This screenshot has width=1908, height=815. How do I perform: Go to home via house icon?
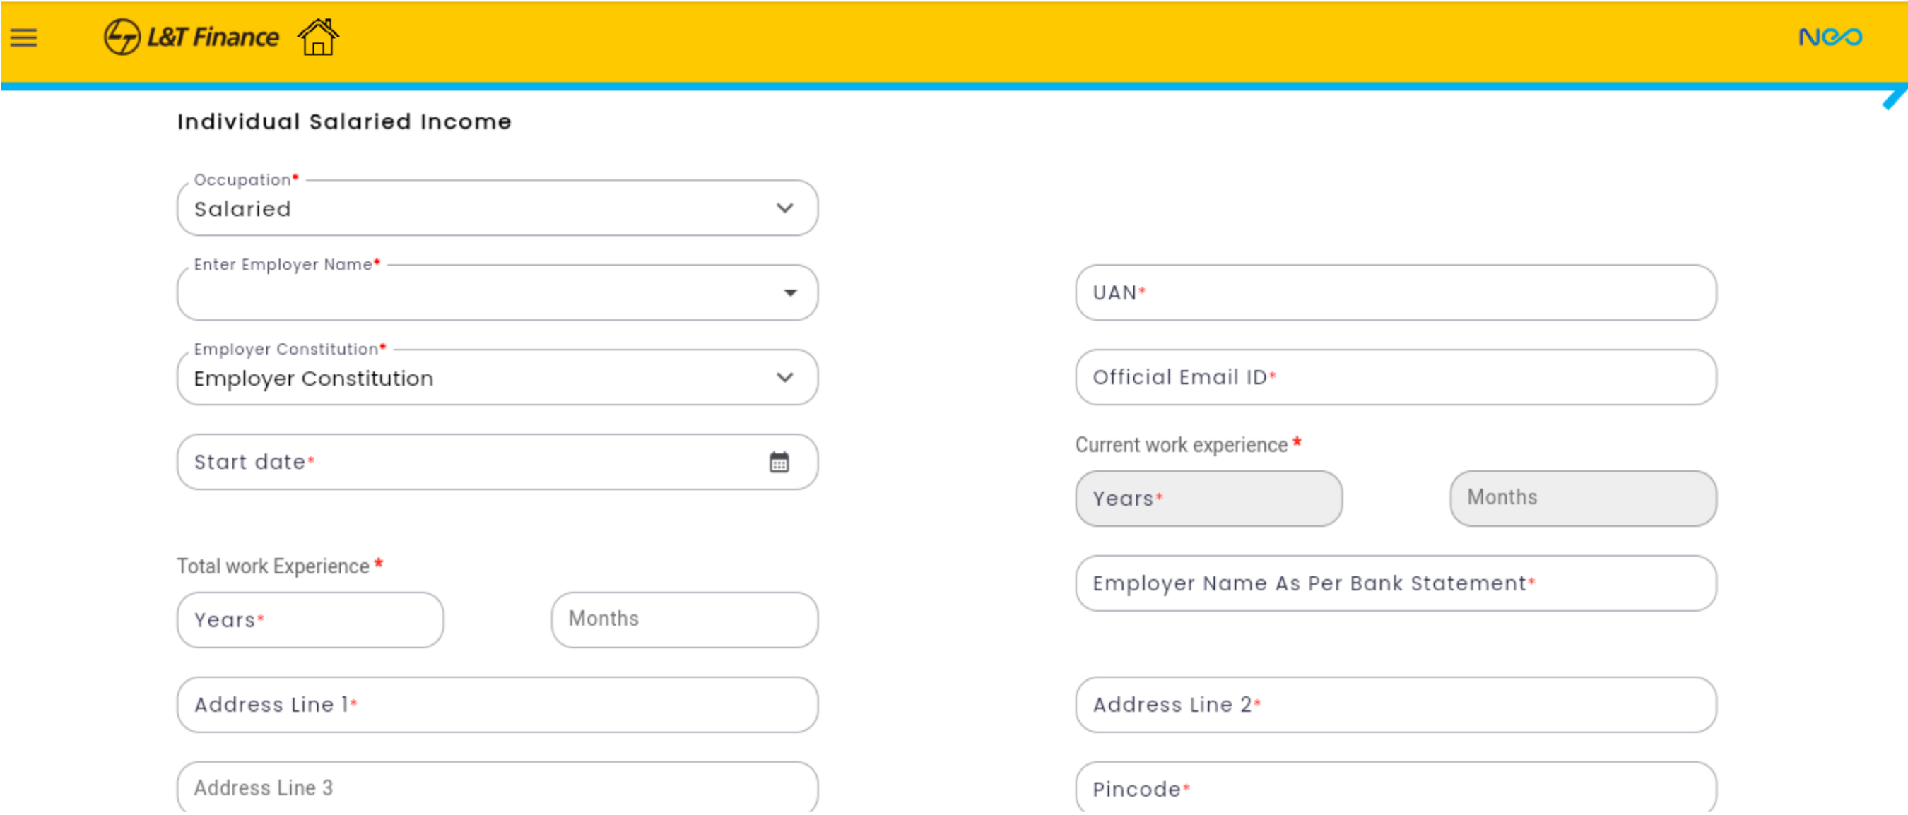[318, 37]
